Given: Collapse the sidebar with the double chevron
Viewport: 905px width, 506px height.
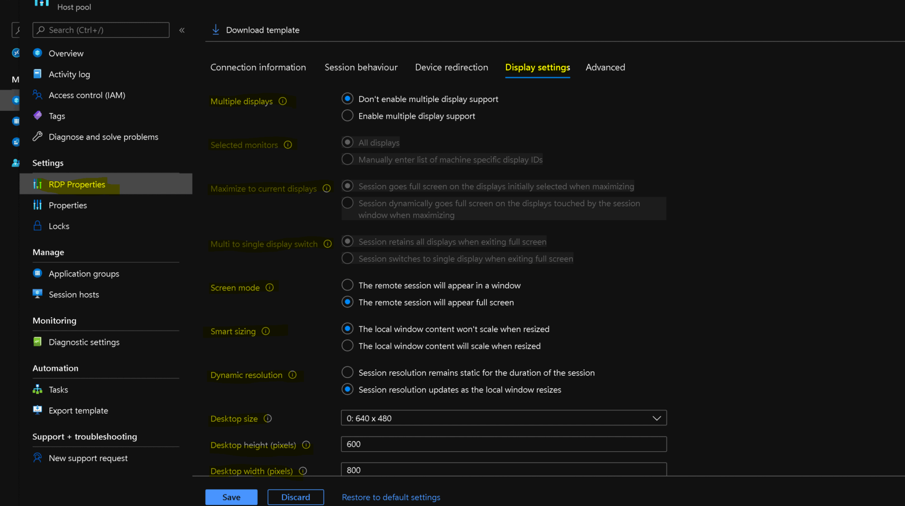Looking at the screenshot, I should click(x=182, y=30).
